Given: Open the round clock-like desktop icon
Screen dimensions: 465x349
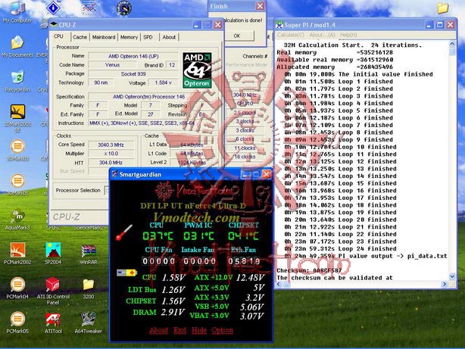Looking at the screenshot, I should tap(124, 8).
